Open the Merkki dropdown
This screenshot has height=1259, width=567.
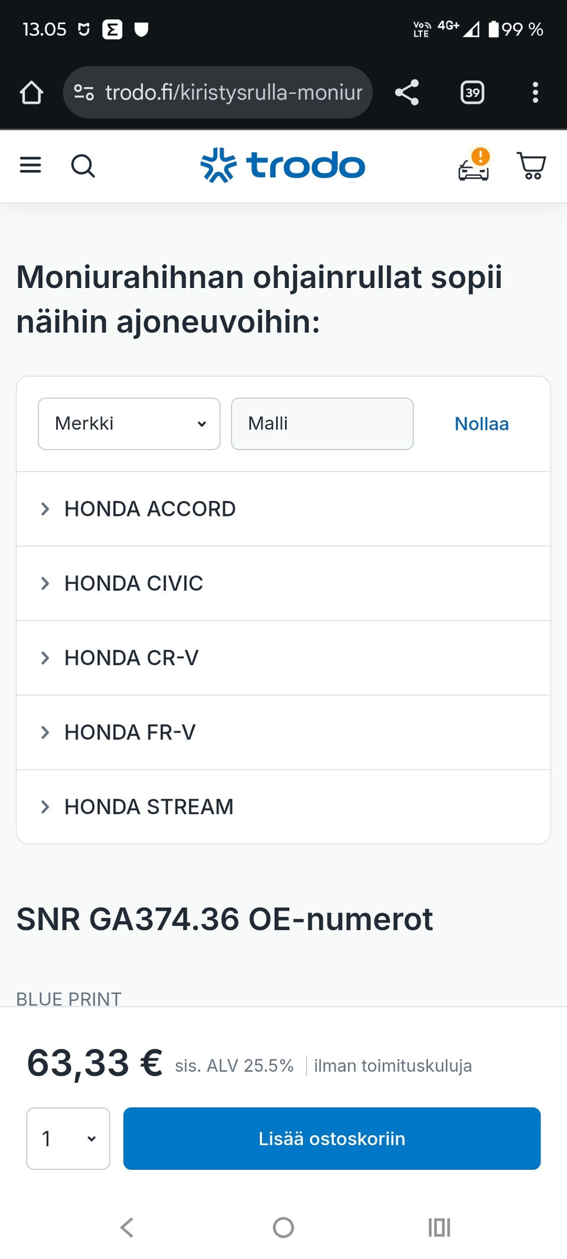click(129, 424)
